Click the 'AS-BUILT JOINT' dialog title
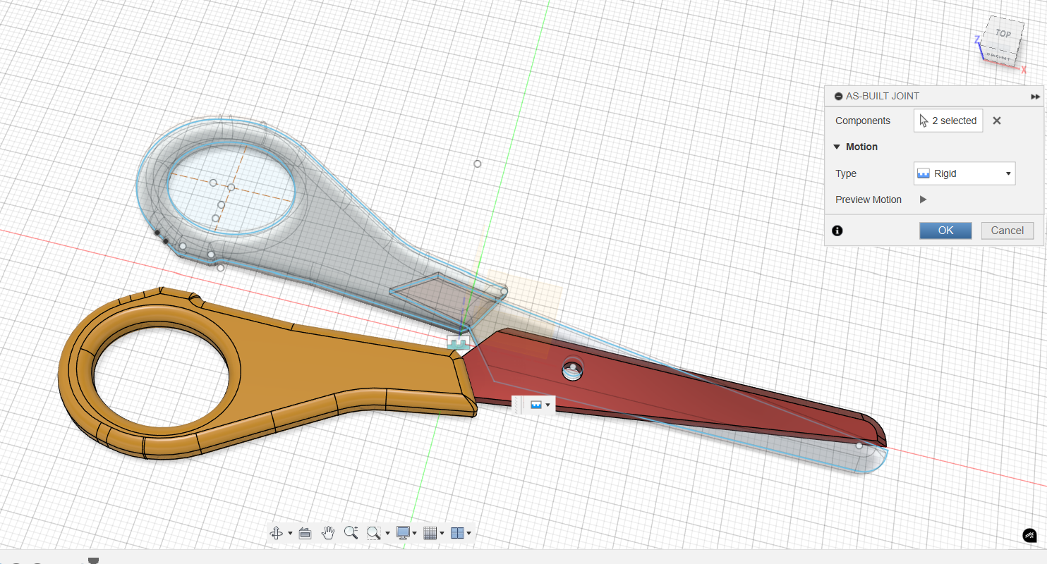This screenshot has width=1047, height=564. coord(883,97)
